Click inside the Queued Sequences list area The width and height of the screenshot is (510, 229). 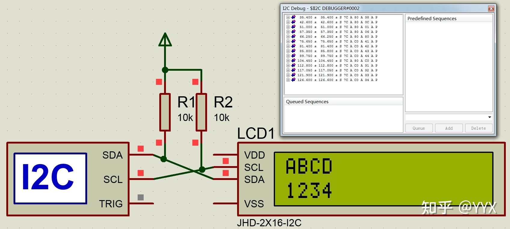[x=343, y=118]
